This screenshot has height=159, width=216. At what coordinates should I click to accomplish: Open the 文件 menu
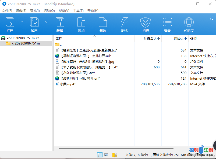click(7, 10)
